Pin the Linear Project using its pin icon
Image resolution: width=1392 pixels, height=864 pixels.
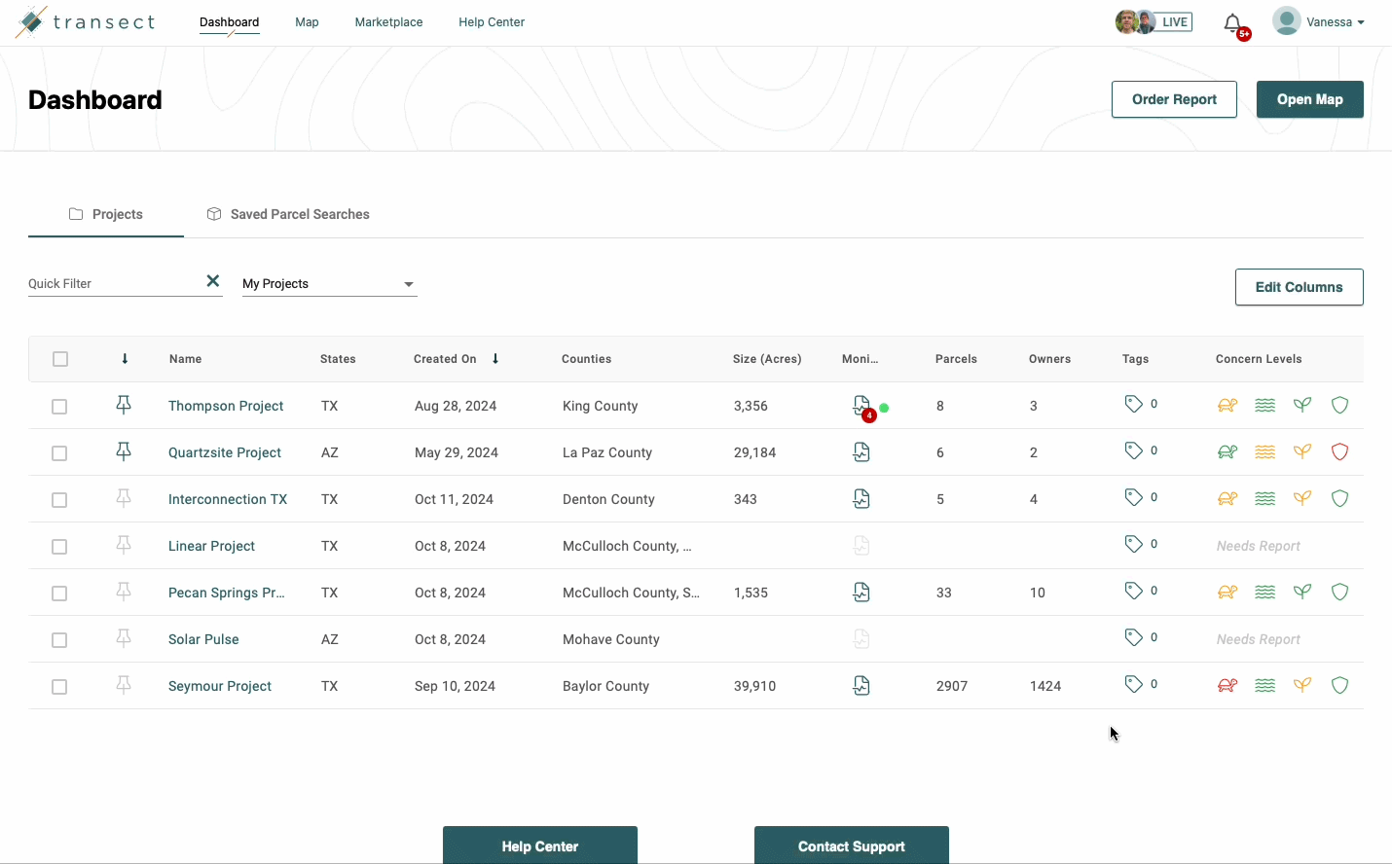pyautogui.click(x=124, y=546)
